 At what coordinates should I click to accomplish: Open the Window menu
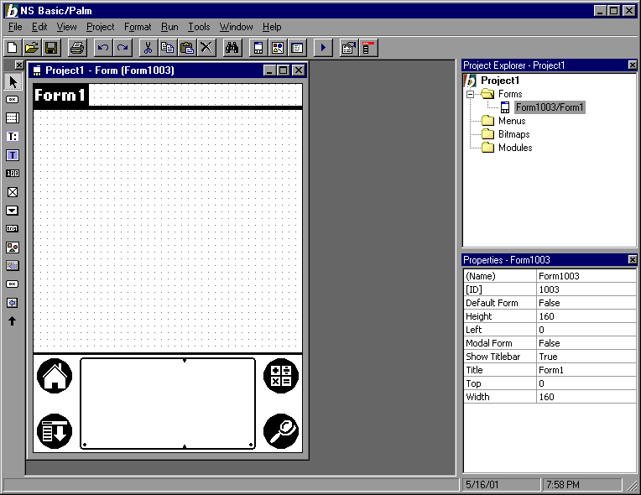236,27
